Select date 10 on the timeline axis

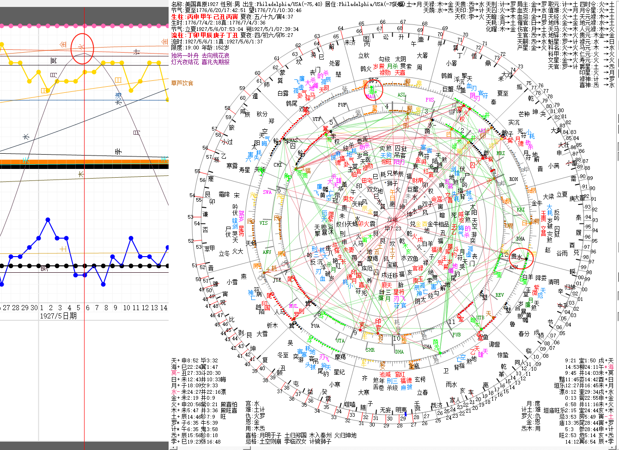[127, 307]
